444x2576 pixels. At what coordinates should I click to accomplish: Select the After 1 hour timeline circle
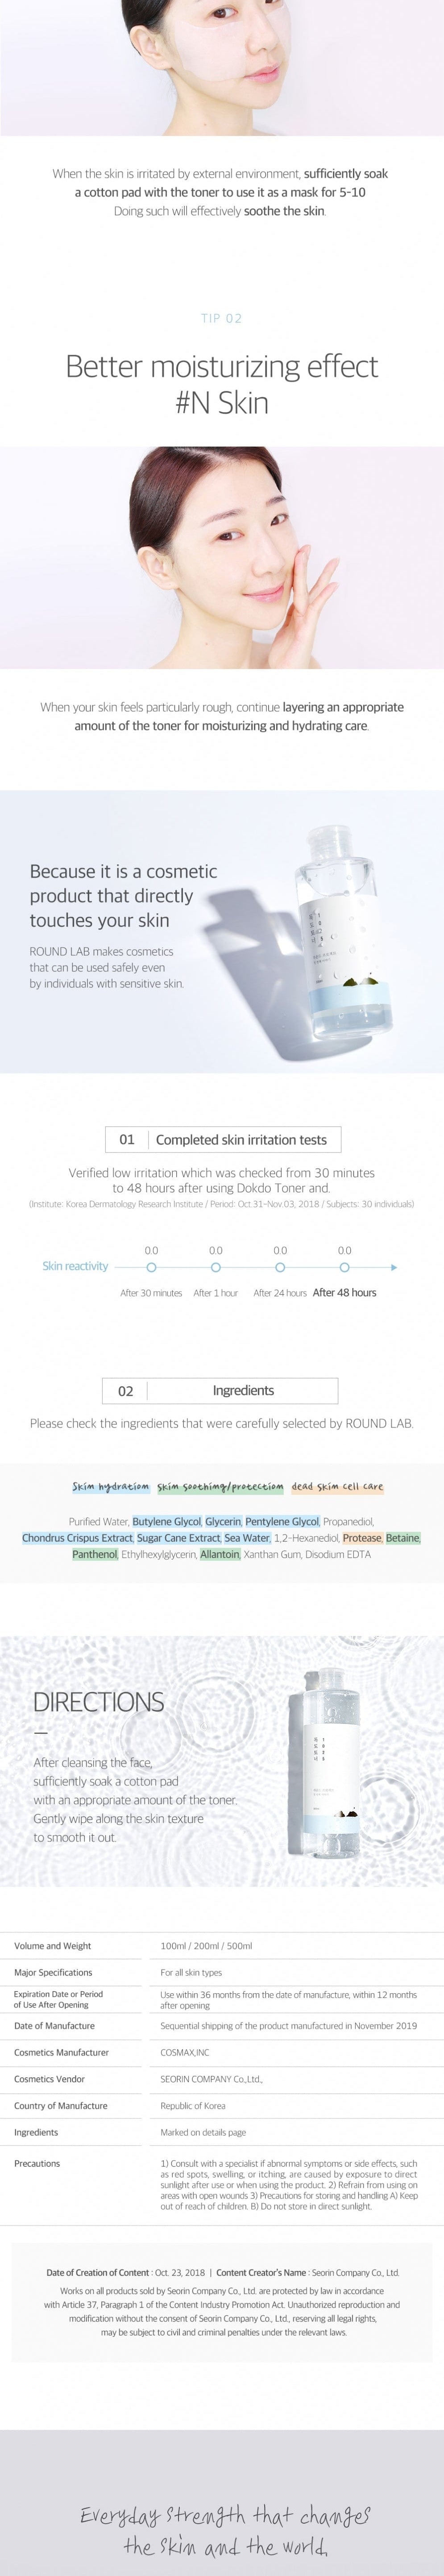(x=216, y=1267)
